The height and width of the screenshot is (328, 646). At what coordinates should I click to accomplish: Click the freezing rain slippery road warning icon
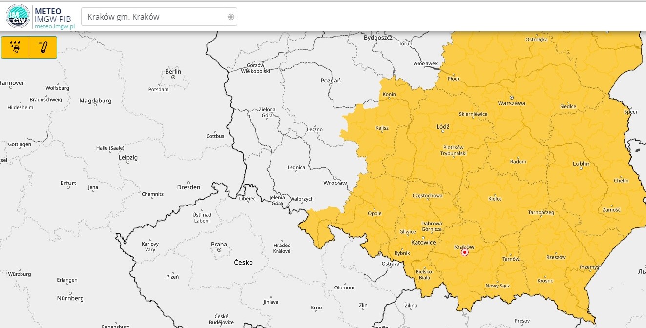click(x=16, y=47)
